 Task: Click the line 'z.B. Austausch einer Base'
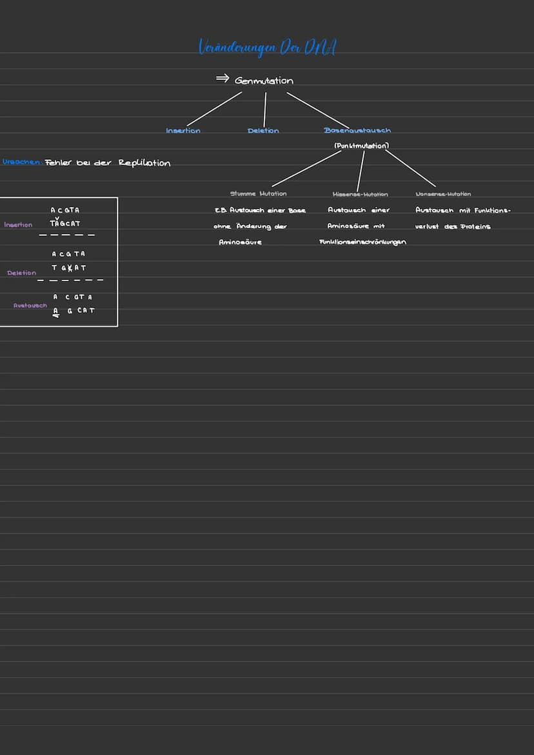[x=260, y=210]
